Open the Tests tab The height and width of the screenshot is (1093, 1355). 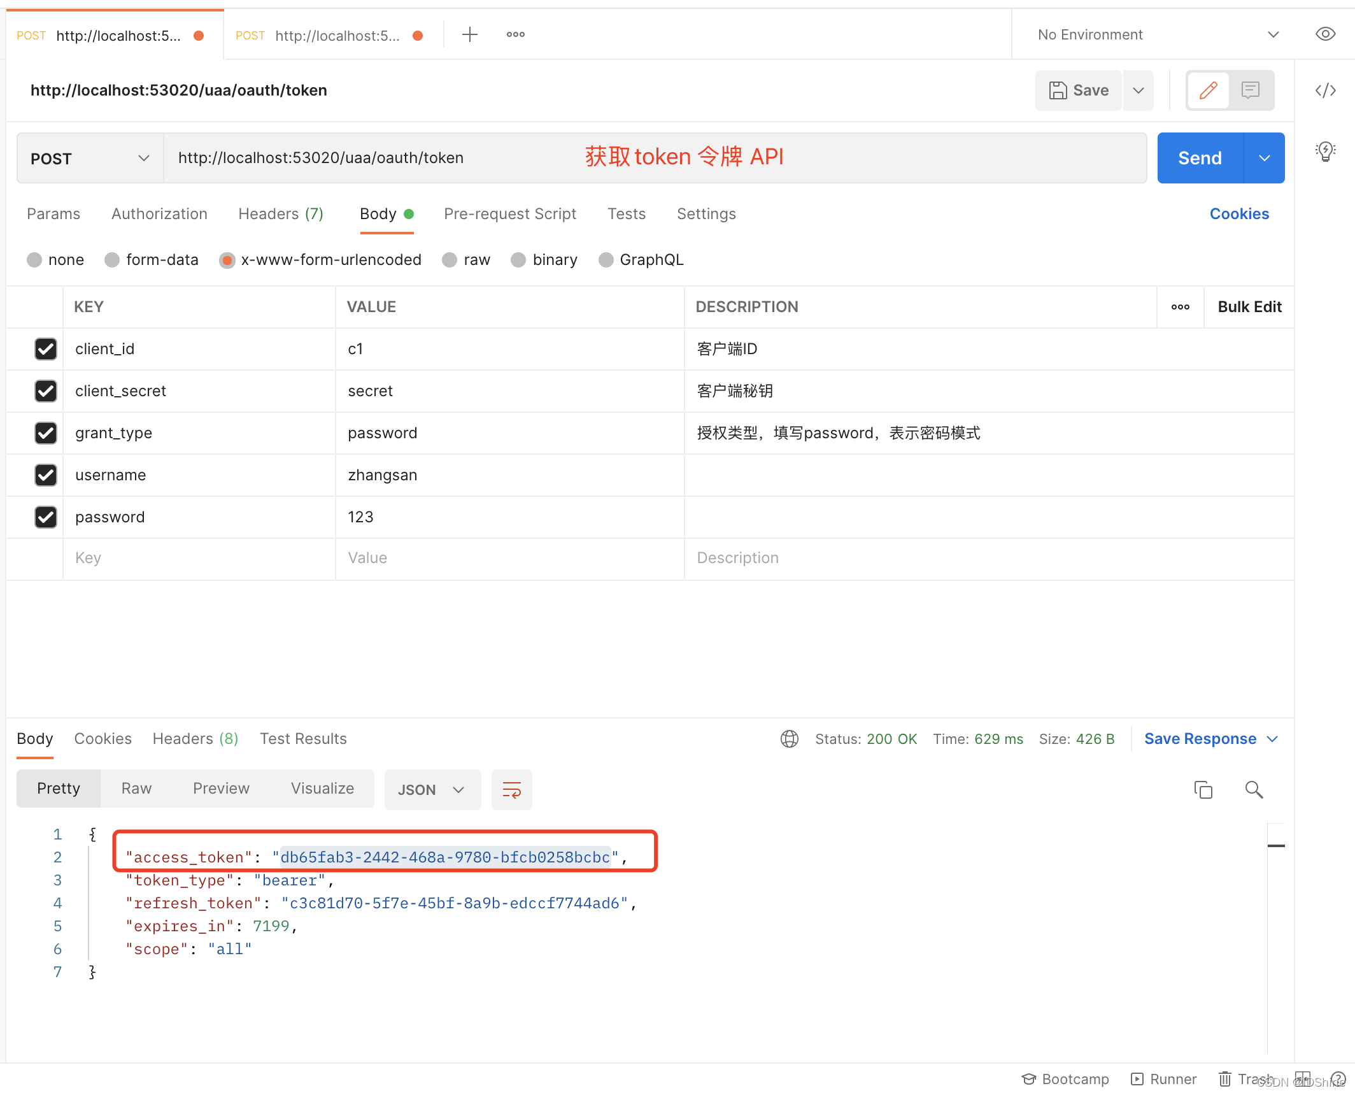point(627,214)
